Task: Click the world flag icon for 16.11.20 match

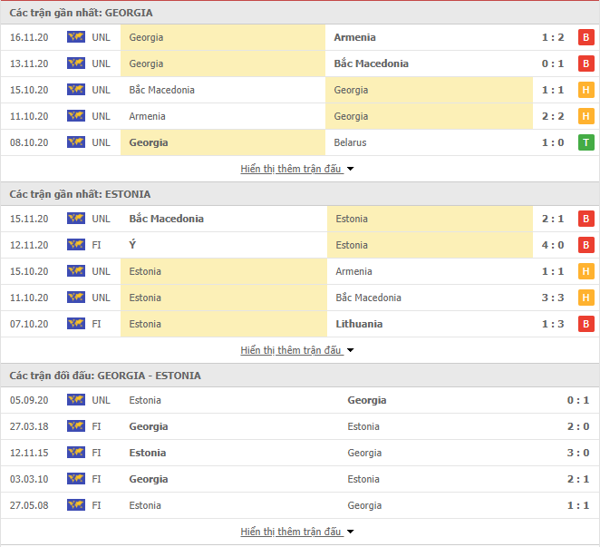Action: 76,37
